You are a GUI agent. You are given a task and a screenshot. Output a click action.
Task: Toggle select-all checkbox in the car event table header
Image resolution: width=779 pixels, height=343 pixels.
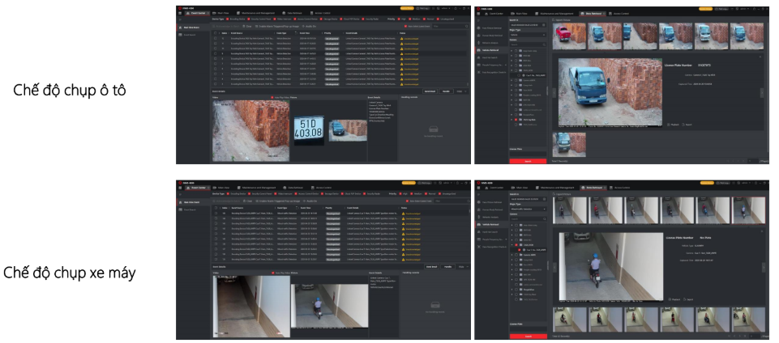tap(216, 33)
